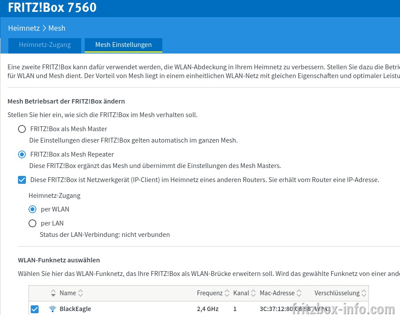Choose Heimnetz-Zugang per LAN

pyautogui.click(x=32, y=223)
